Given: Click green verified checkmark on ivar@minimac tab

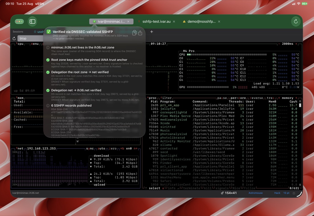Looking at the screenshot, I should pyautogui.click(x=94, y=21).
